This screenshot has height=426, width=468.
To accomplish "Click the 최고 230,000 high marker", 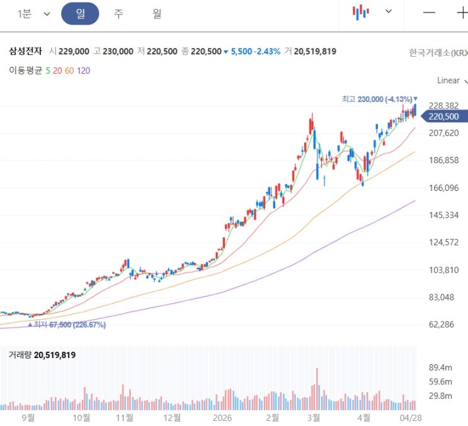I will (380, 99).
